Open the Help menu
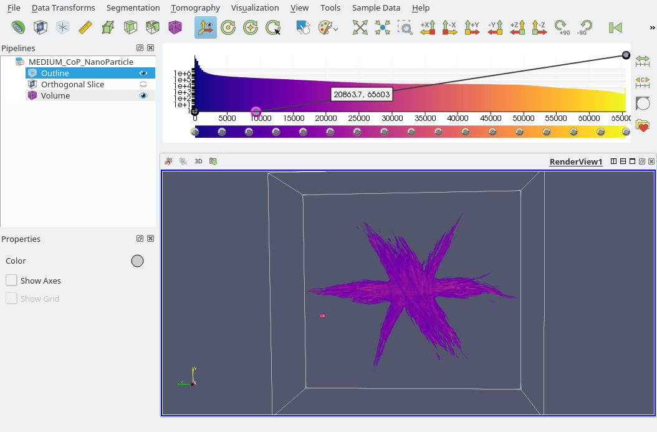 pos(420,7)
